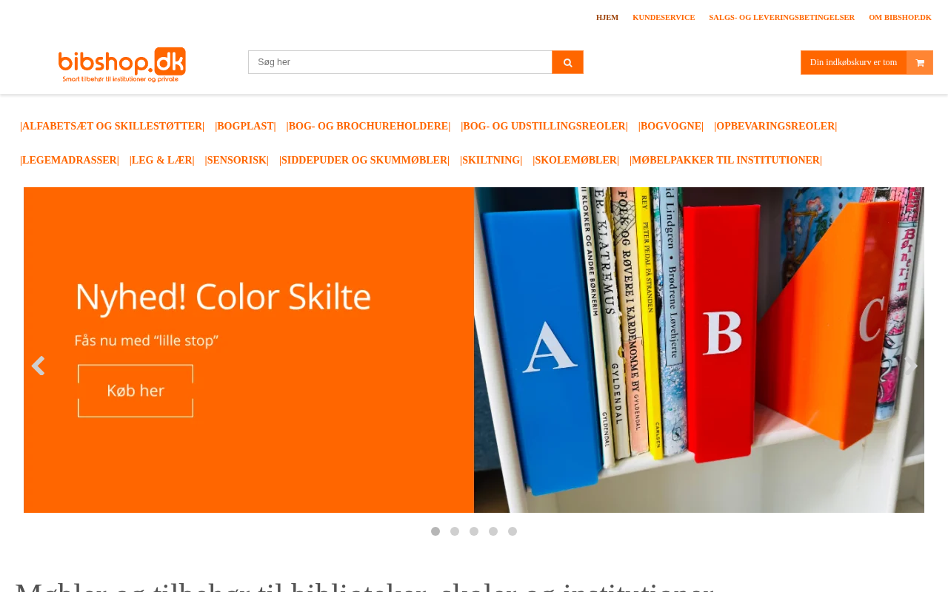The width and height of the screenshot is (948, 592).
Task: Click the Køb her banner button
Action: click(x=136, y=391)
